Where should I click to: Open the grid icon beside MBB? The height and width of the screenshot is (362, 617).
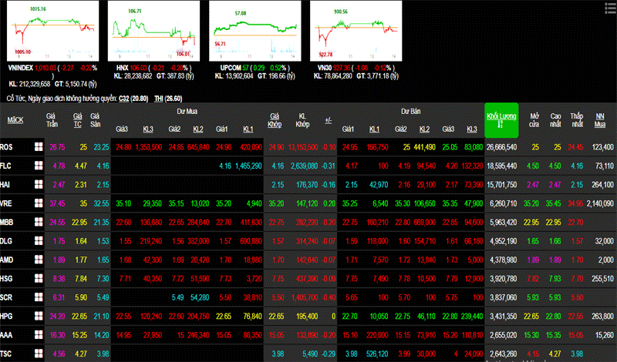(39, 222)
